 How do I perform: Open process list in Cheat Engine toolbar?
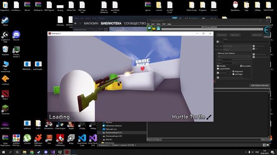pos(149,28)
